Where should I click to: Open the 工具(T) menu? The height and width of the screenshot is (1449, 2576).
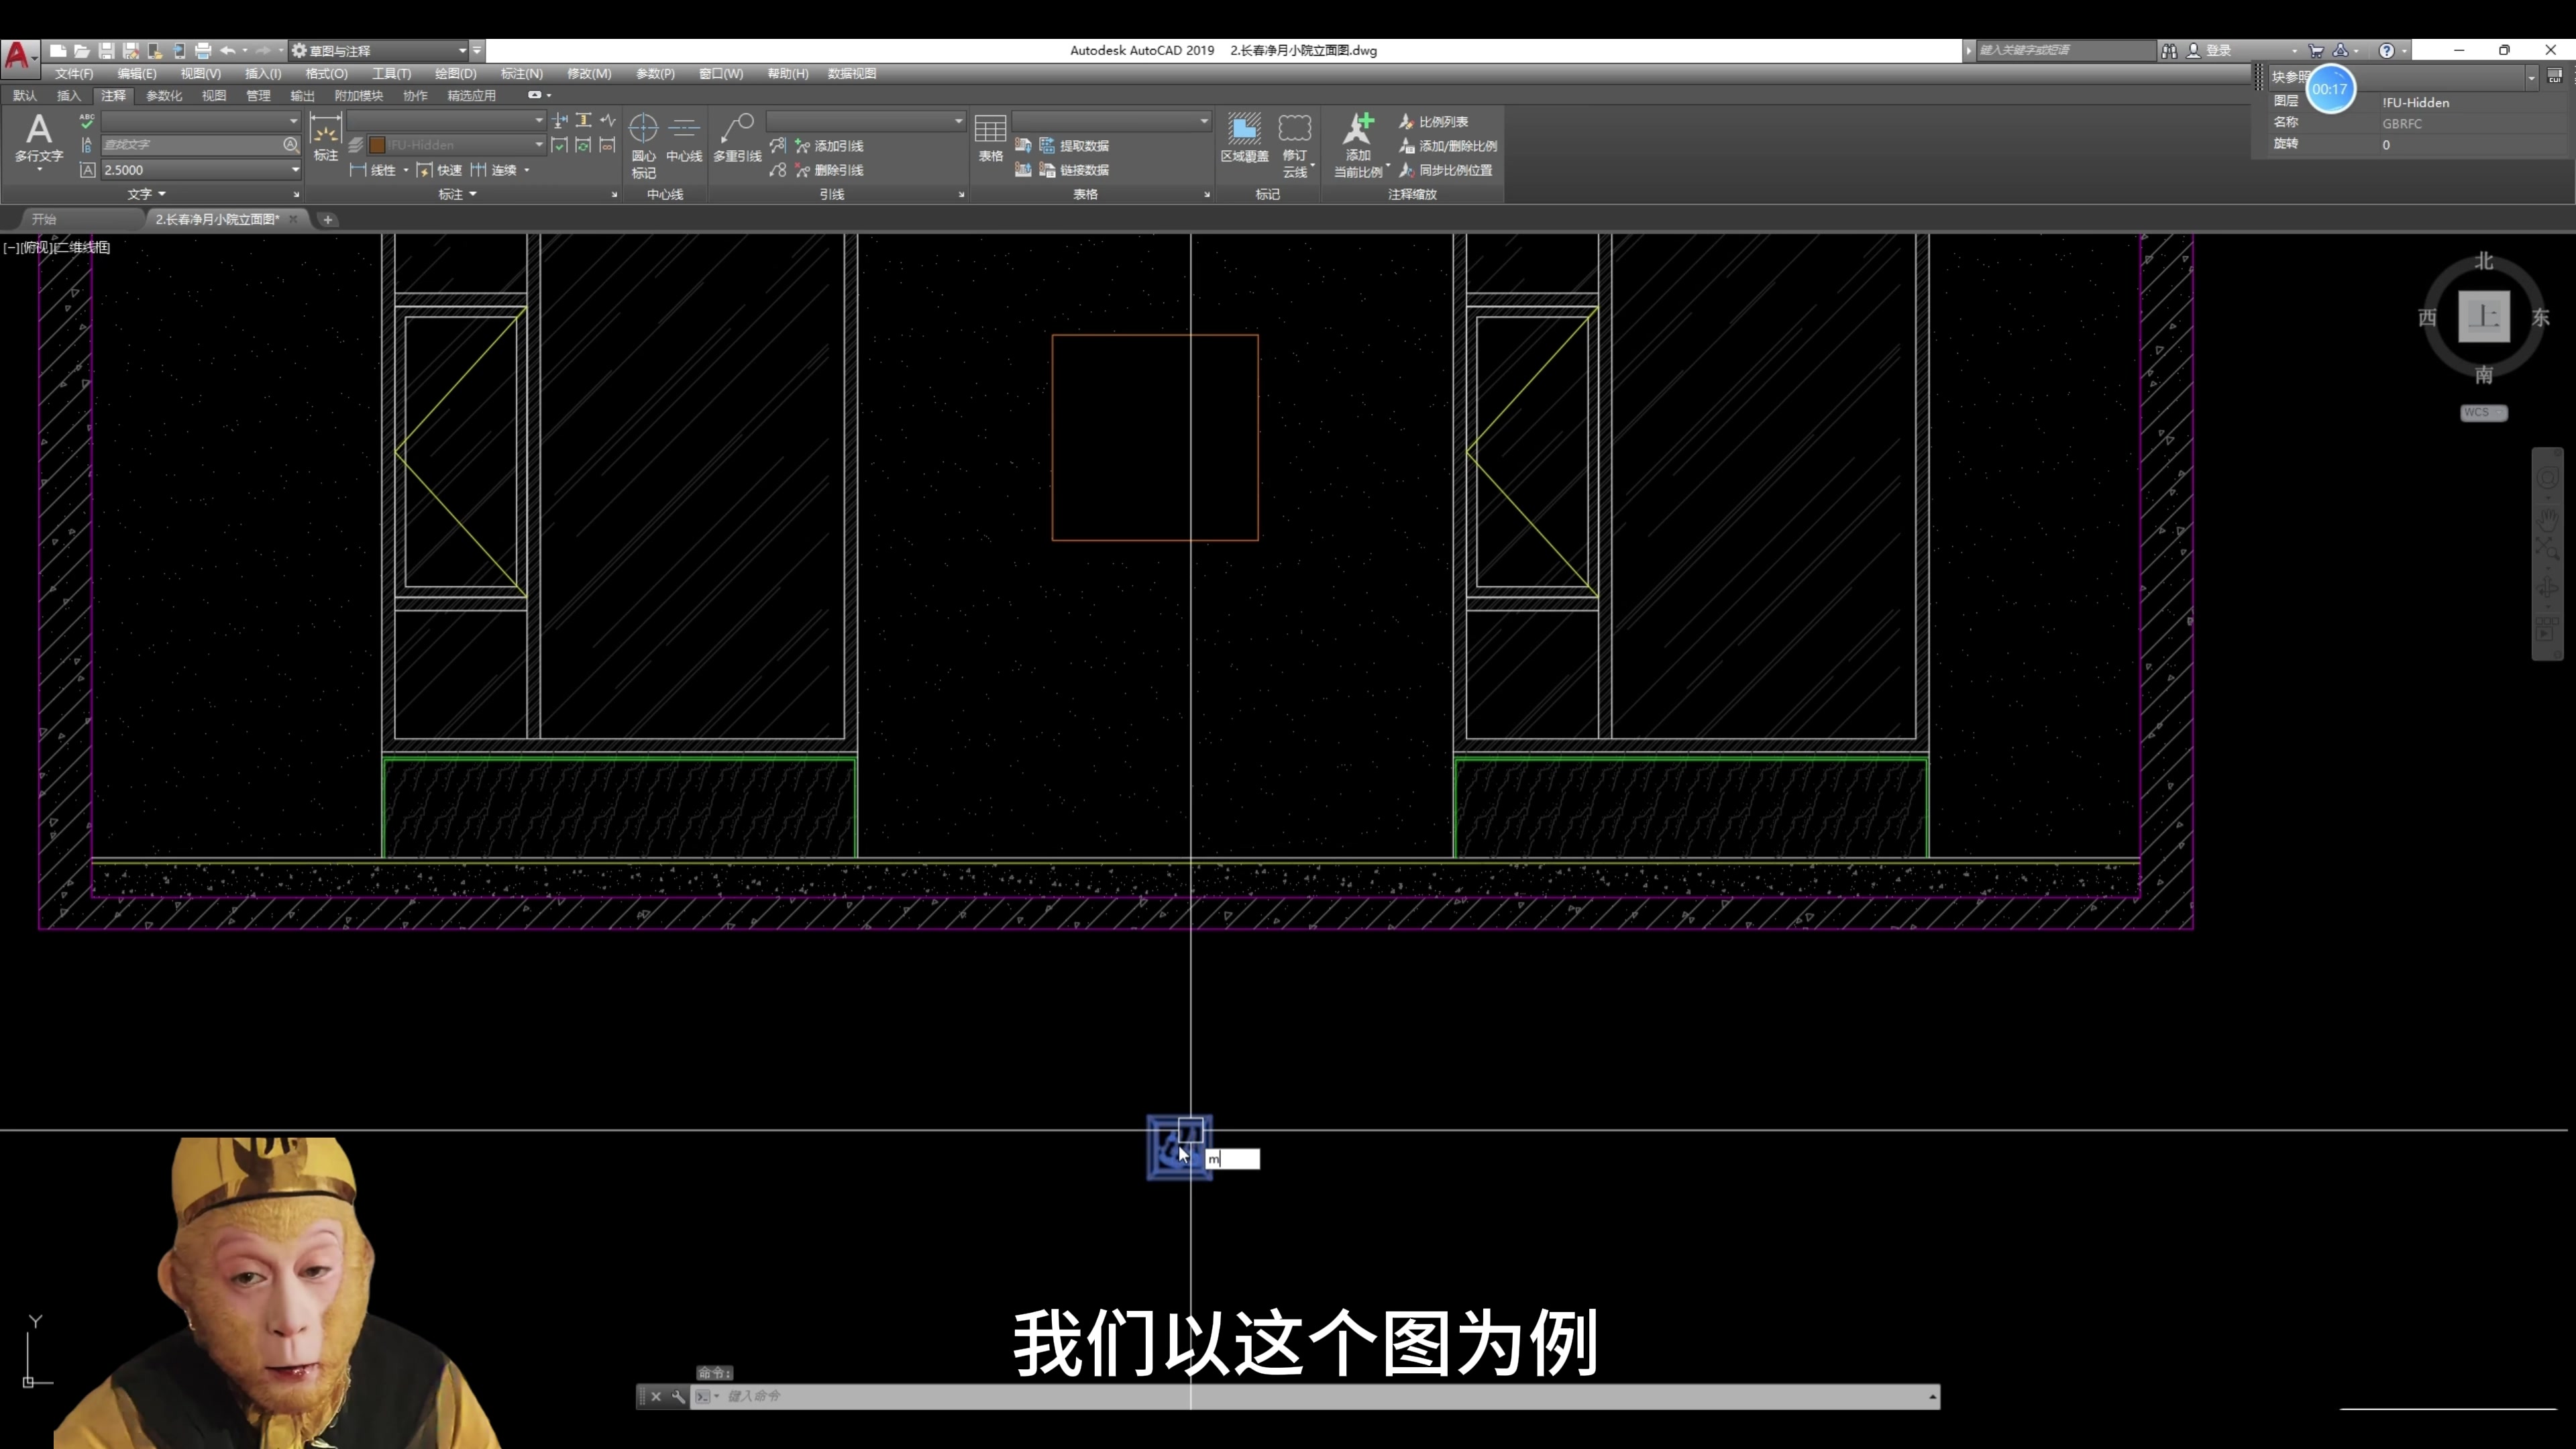(x=392, y=73)
